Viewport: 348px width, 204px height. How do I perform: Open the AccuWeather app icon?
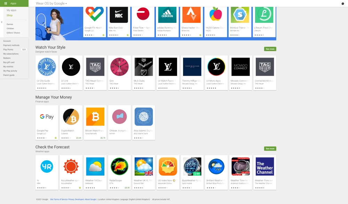point(71,167)
